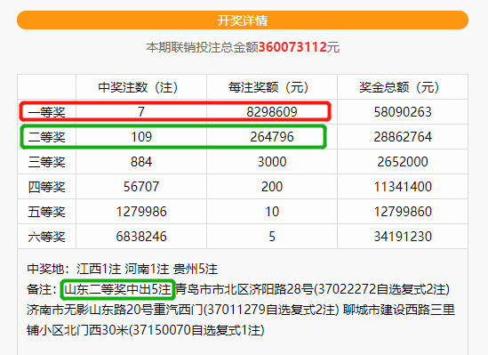Click the 中奖地 winning regions line
This screenshot has height=355, width=488.
coord(123,269)
